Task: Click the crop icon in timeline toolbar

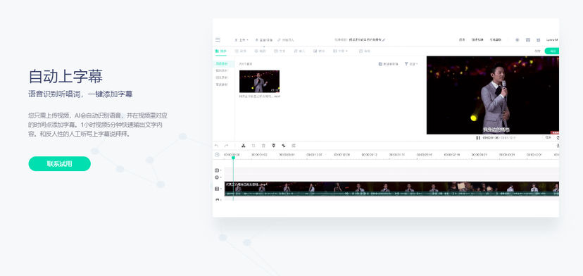Action: 253,146
